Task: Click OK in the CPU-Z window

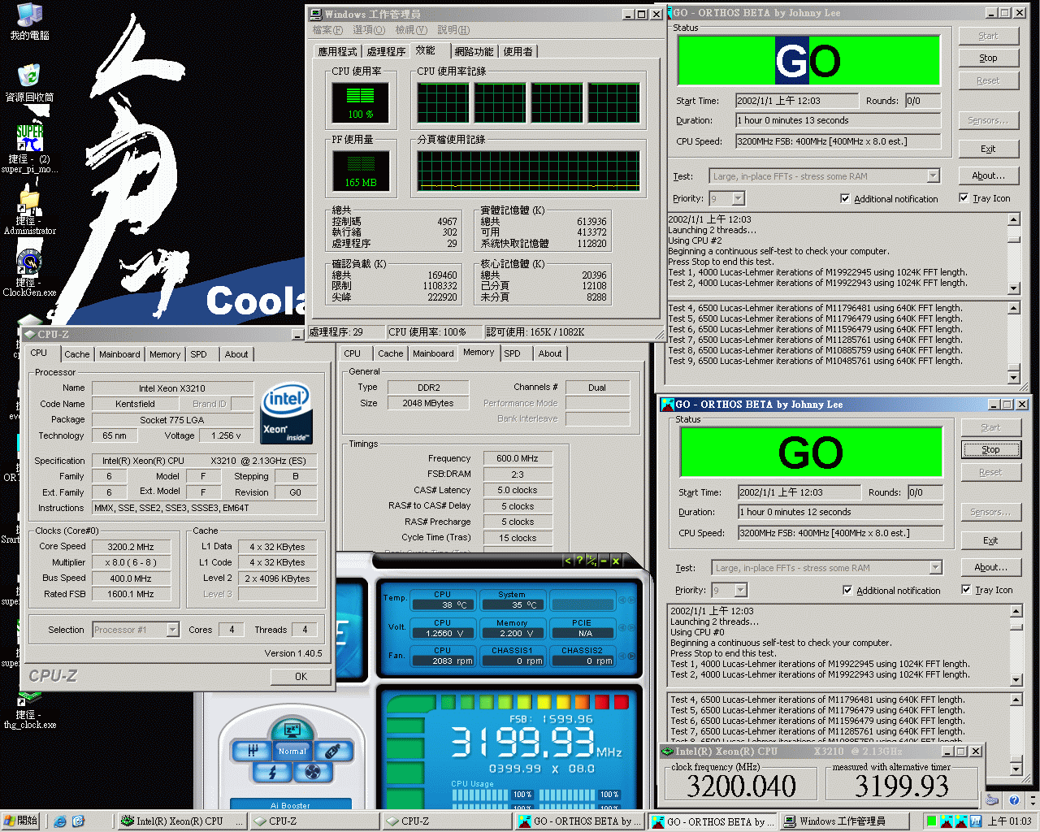Action: (x=301, y=676)
